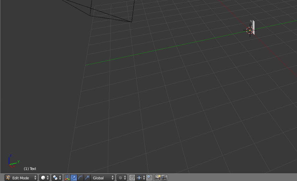
Task: Select the rotate manipulator arc icon
Action: coord(80,178)
